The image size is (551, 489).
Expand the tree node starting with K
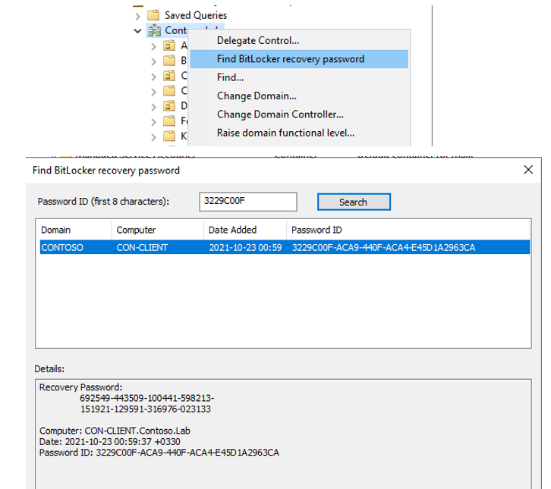point(154,136)
